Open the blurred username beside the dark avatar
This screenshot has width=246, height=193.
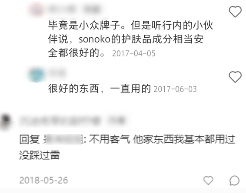(x=72, y=121)
